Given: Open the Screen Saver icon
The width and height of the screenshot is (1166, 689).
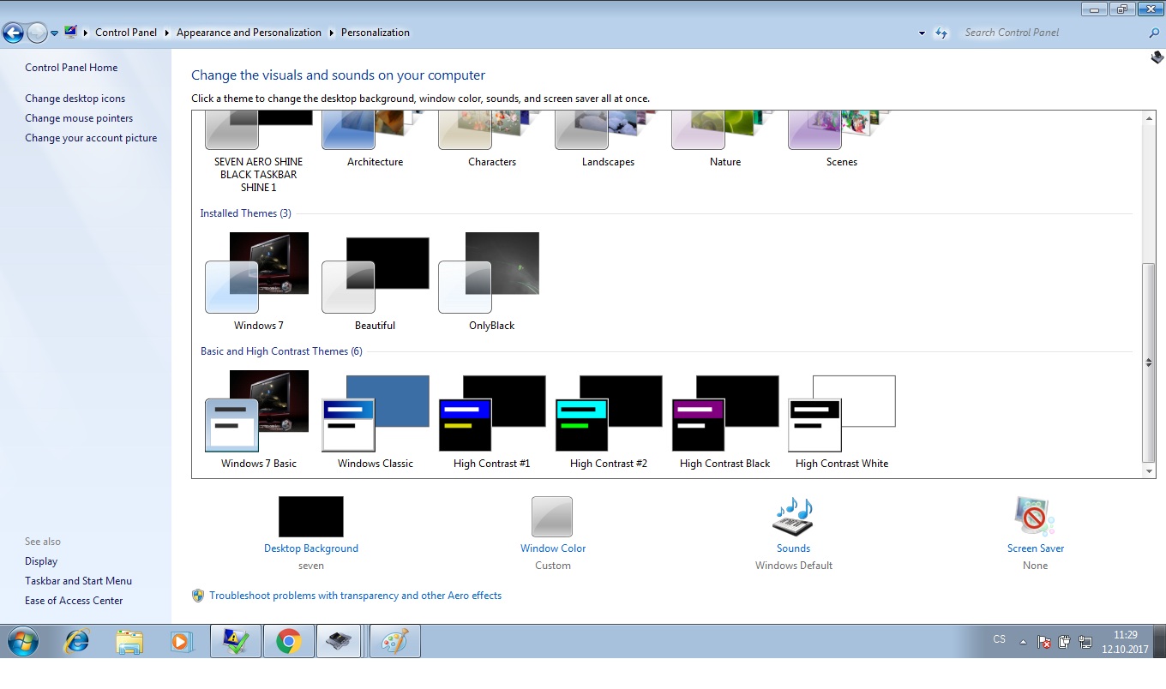Looking at the screenshot, I should tap(1035, 517).
